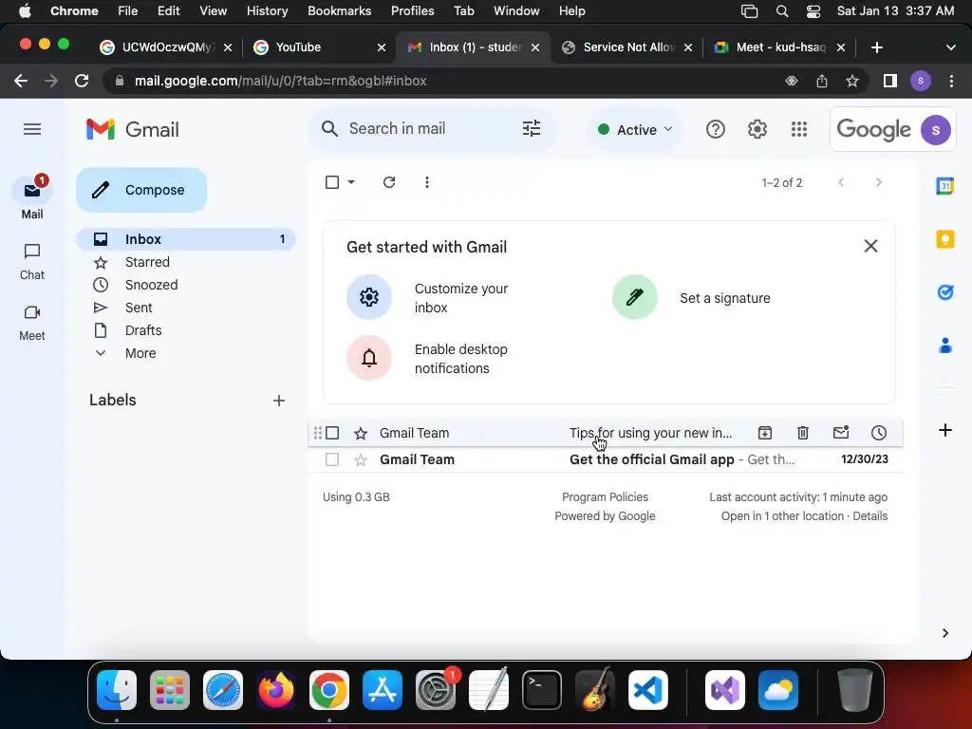Open Finder from the Dock

click(117, 690)
